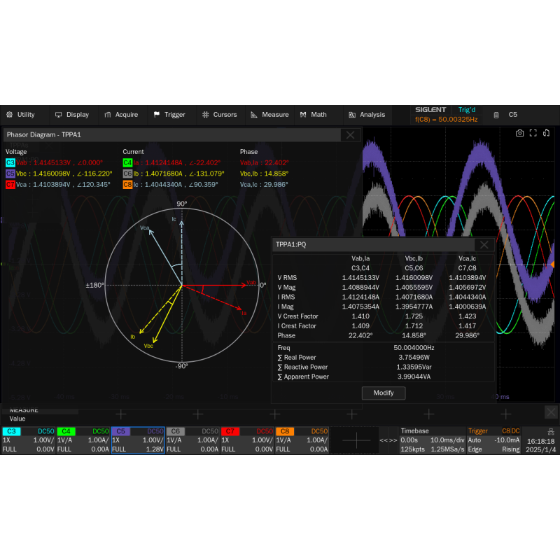Click the Math menu icon
560x560 pixels.
303,115
